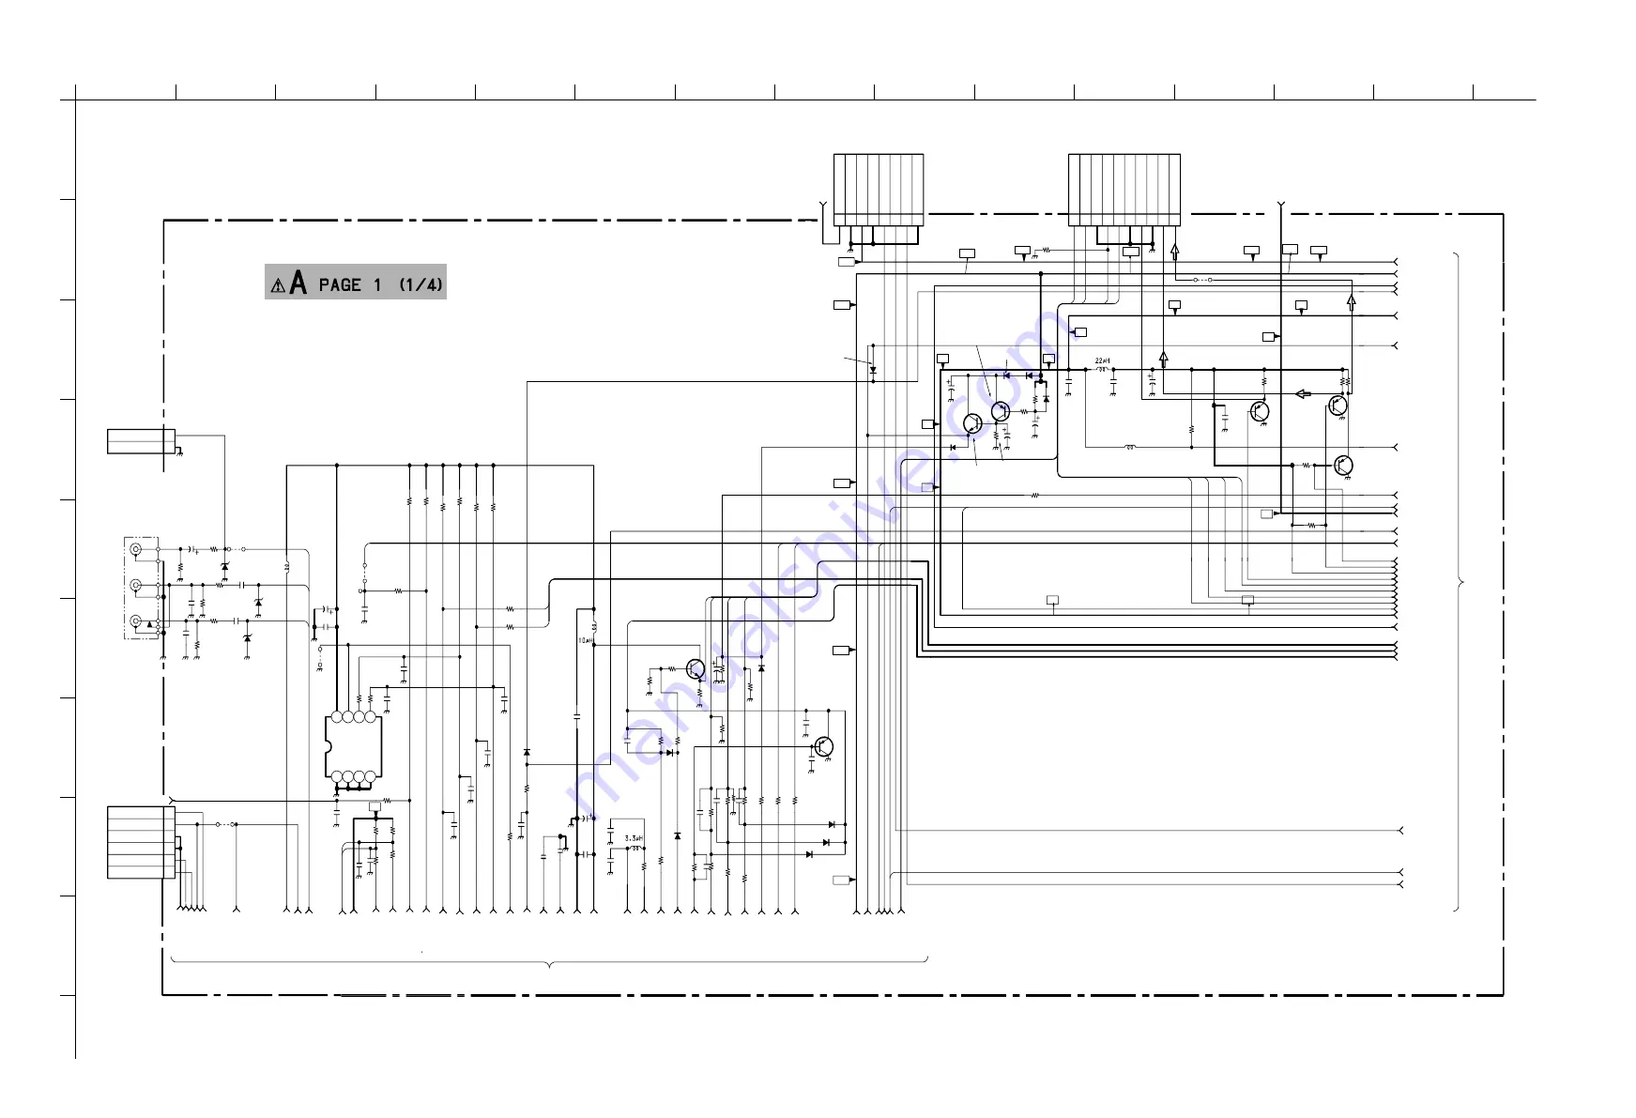Screen dimensions: 1636x1118
Task: Click the horizontal curly brace along the bottom
Action: (x=549, y=961)
